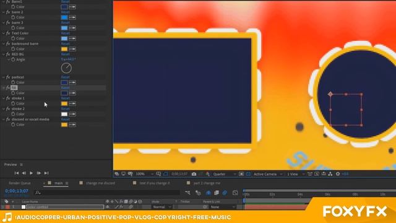Use the Text Color eyedropper
This screenshot has height=223, width=396.
point(72,38)
